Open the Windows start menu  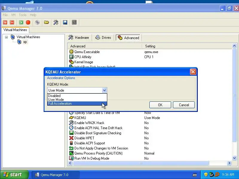point(14,175)
